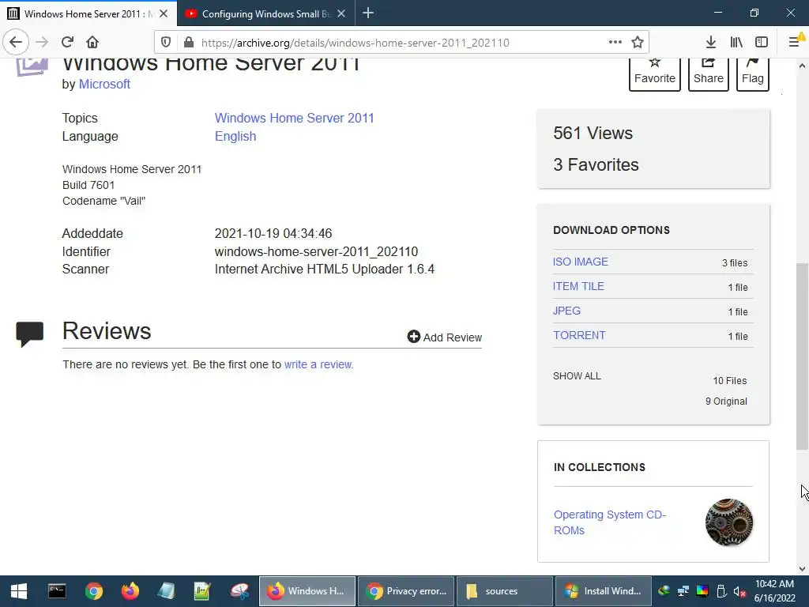Open a new browser tab
This screenshot has width=809, height=607.
368,13
